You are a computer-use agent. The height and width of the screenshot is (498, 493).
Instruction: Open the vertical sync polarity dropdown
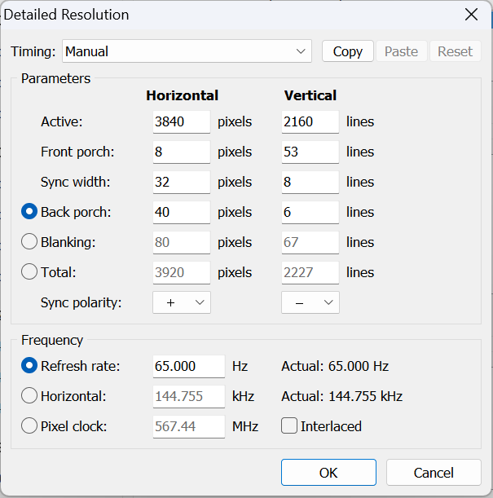(310, 302)
